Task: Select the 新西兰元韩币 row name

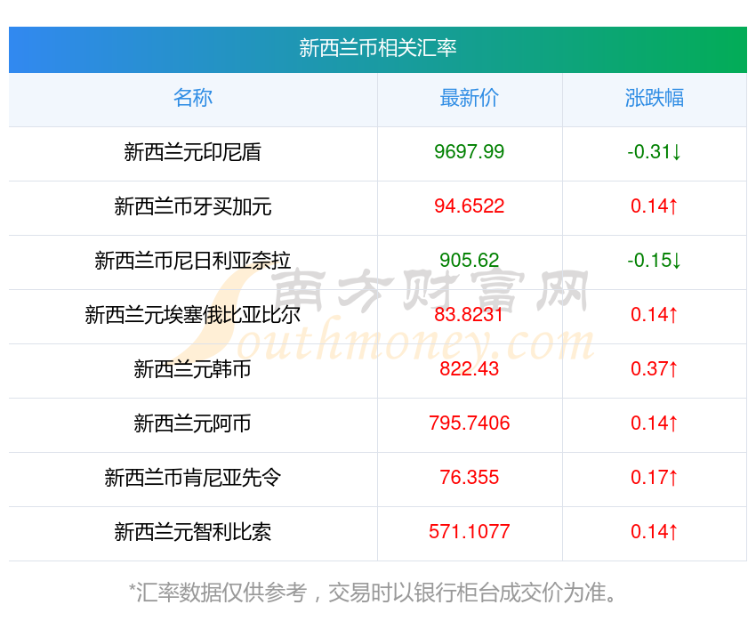Action: click(x=193, y=369)
